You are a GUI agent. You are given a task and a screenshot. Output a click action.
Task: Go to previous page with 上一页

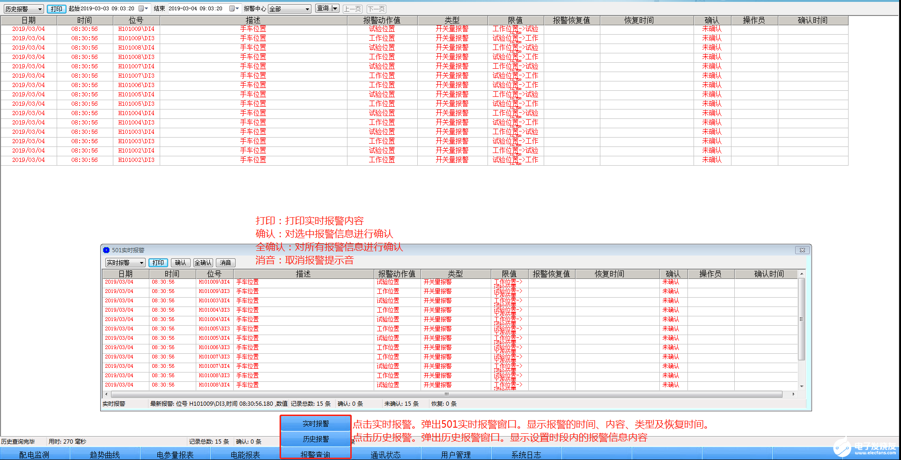pyautogui.click(x=353, y=9)
